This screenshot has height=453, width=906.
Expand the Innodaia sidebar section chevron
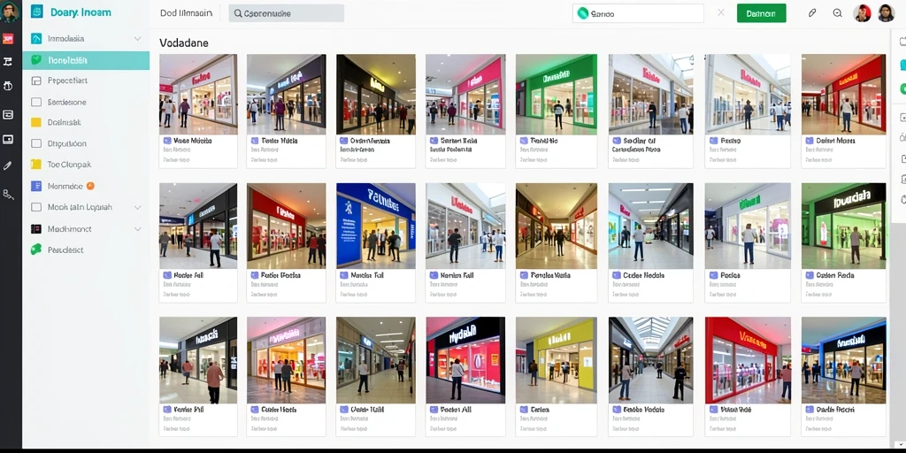(x=137, y=39)
